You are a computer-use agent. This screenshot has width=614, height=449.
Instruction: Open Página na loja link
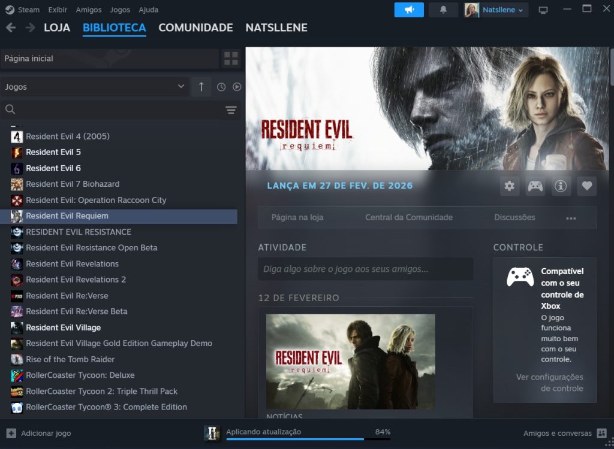[x=297, y=217]
